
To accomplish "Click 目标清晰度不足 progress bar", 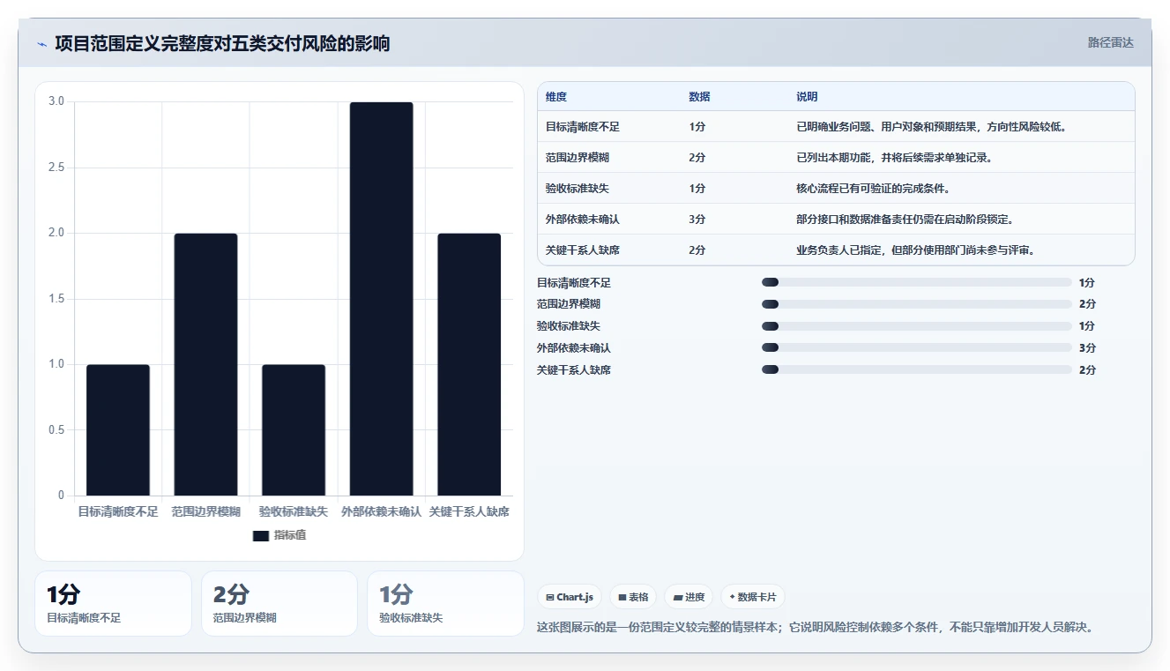I will tap(917, 282).
